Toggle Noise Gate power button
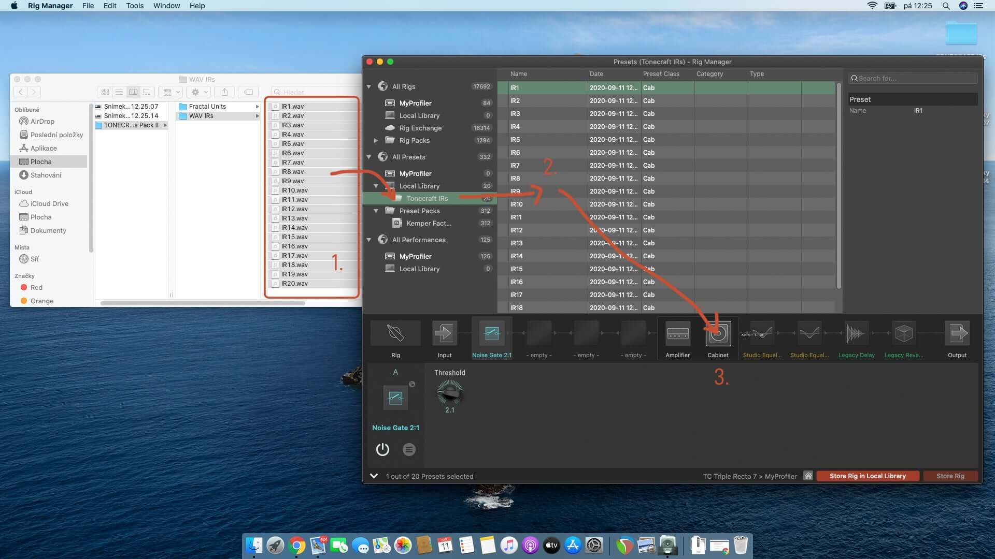This screenshot has height=559, width=995. point(382,449)
